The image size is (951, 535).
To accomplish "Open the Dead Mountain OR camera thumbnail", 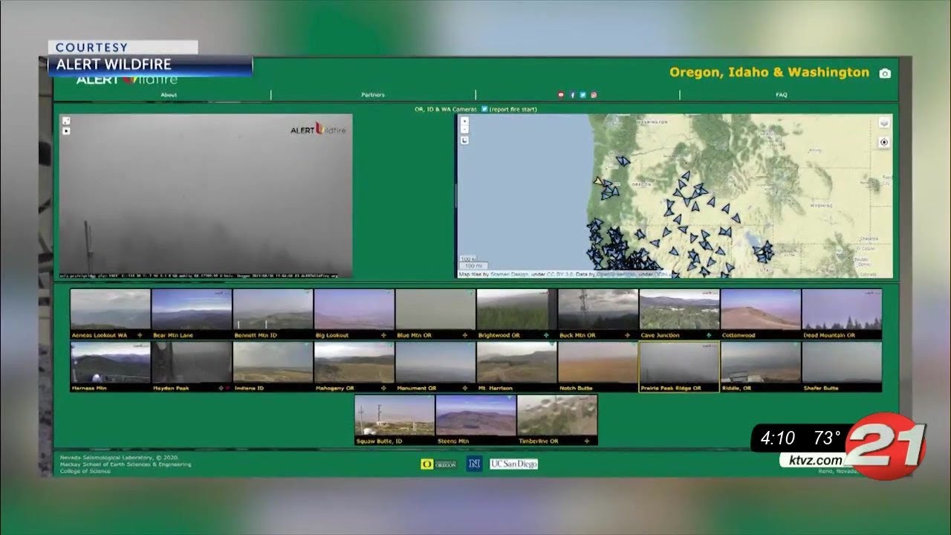I will coord(842,314).
